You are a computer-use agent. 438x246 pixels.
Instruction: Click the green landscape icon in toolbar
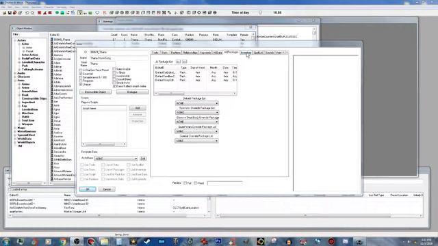coord(90,12)
